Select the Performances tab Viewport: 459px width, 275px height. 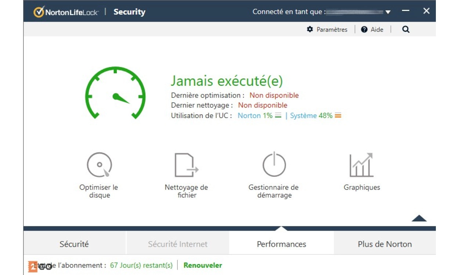(x=281, y=244)
